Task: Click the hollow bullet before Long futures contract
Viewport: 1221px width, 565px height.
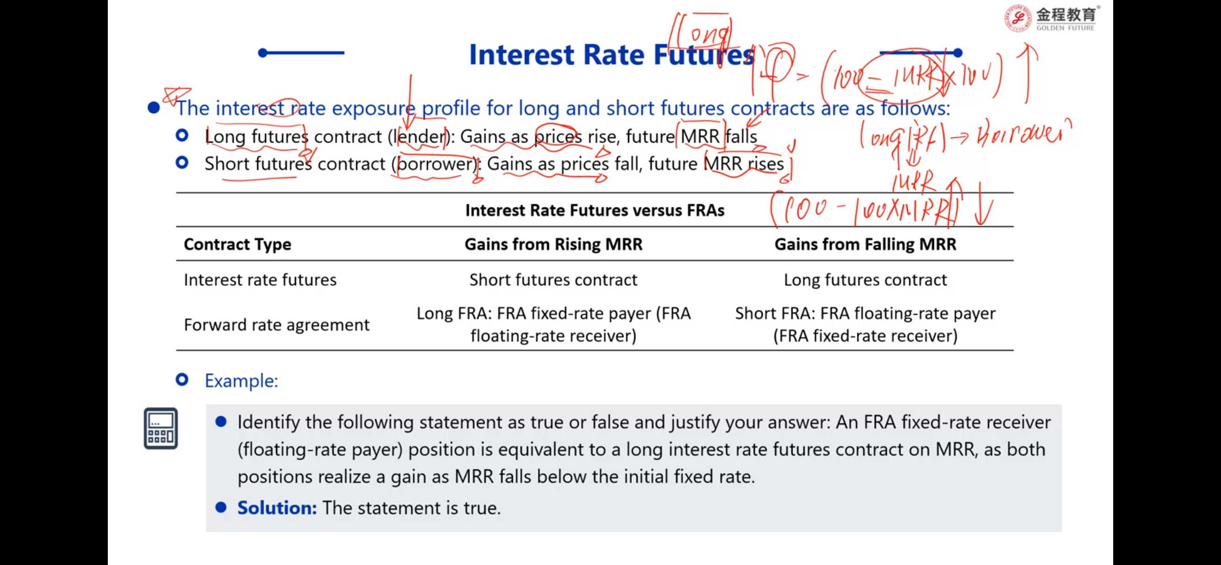Action: tap(182, 136)
